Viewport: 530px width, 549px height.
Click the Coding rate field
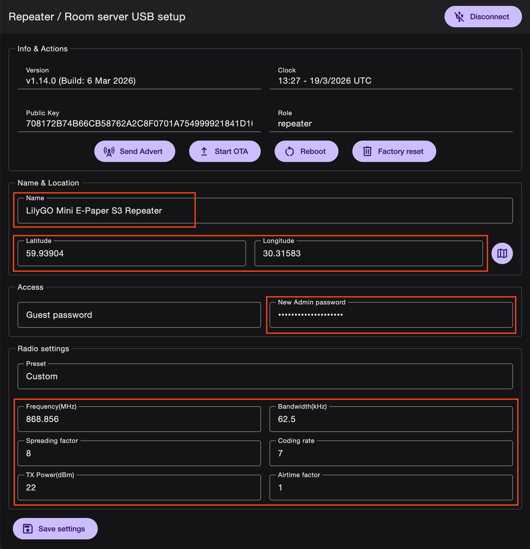[x=391, y=453]
